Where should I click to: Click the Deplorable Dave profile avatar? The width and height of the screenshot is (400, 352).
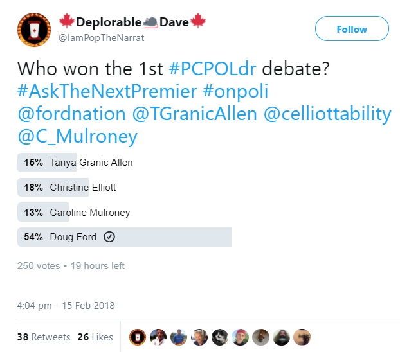click(x=30, y=29)
